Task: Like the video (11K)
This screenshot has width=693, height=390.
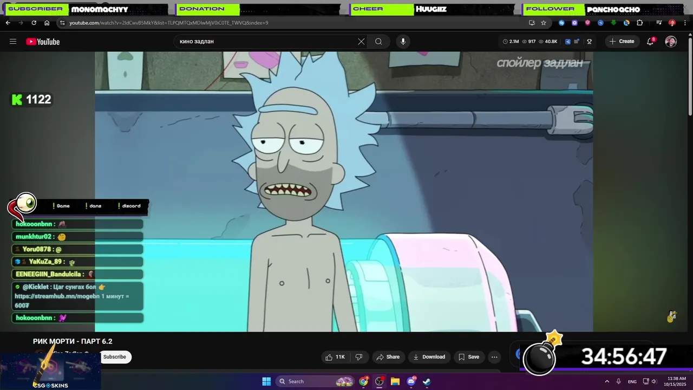Action: 335,357
